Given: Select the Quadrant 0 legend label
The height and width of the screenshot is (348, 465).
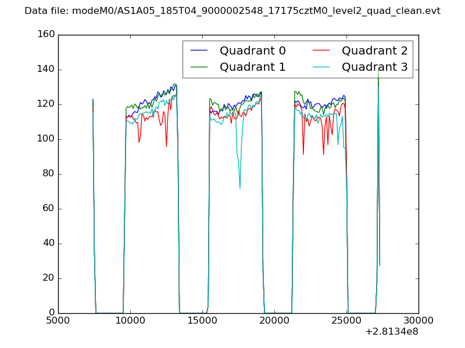Looking at the screenshot, I should tap(252, 51).
